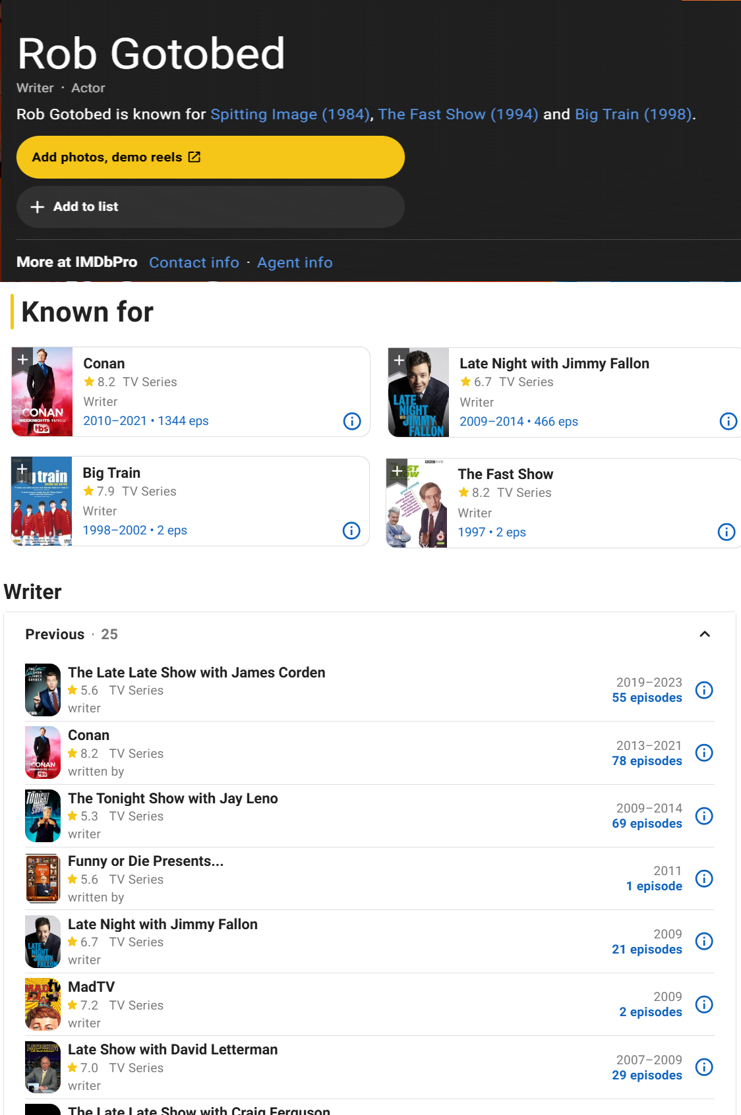
Task: Collapse the Previous writer credits section
Action: pyautogui.click(x=704, y=634)
